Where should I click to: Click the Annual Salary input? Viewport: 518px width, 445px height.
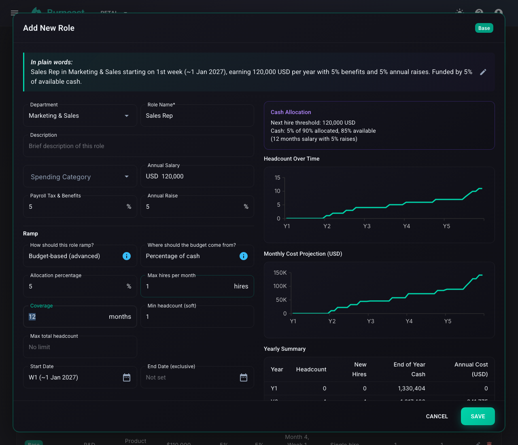click(x=197, y=176)
